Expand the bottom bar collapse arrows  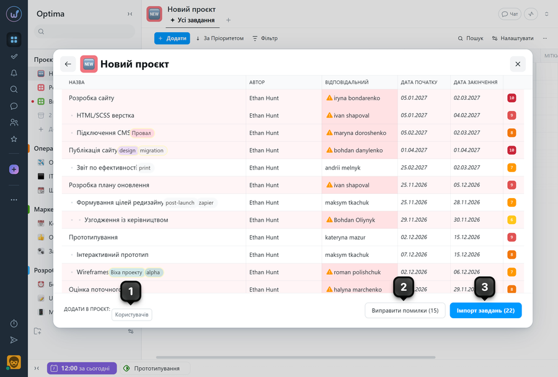[37, 368]
